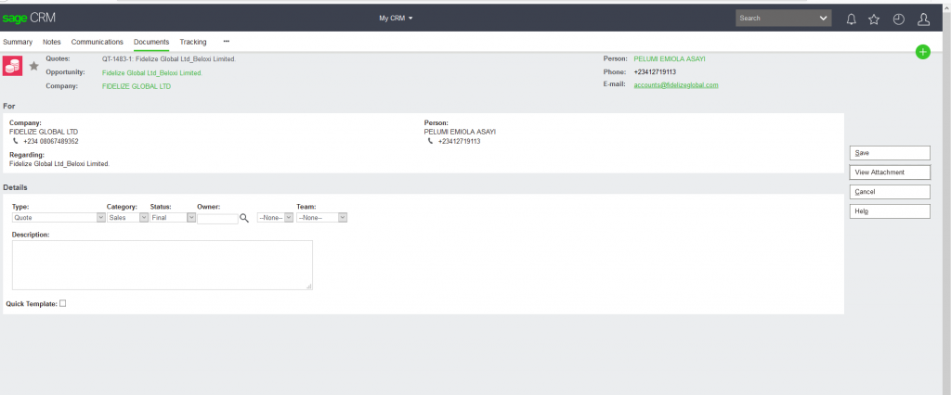The width and height of the screenshot is (951, 395).
Task: Switch to the Communications tab
Action: 98,42
